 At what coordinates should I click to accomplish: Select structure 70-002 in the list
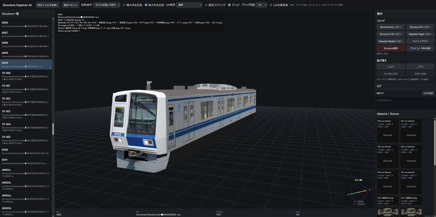[26, 101]
